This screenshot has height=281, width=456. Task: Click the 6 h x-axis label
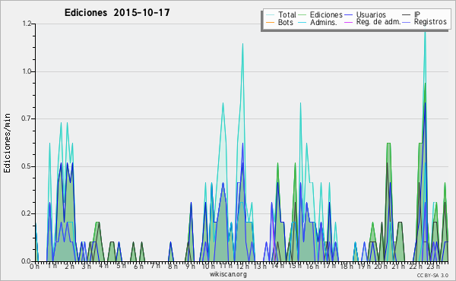click(x=138, y=267)
